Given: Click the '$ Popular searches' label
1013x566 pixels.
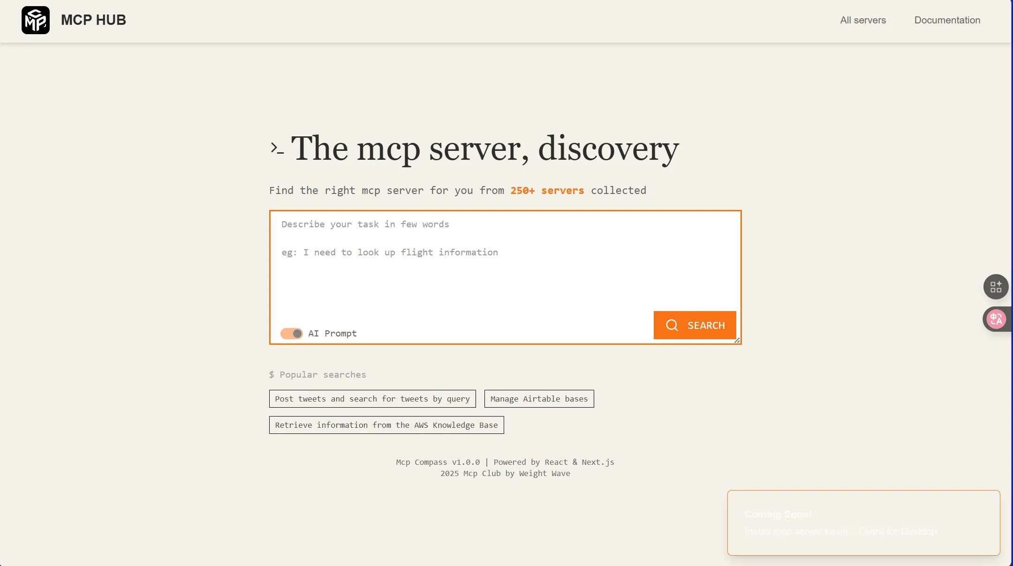Looking at the screenshot, I should click(x=318, y=375).
